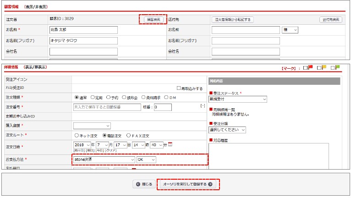The height and width of the screenshot is (198, 351).
Task: Open the 受注分類 dropdown
Action: tap(227, 130)
